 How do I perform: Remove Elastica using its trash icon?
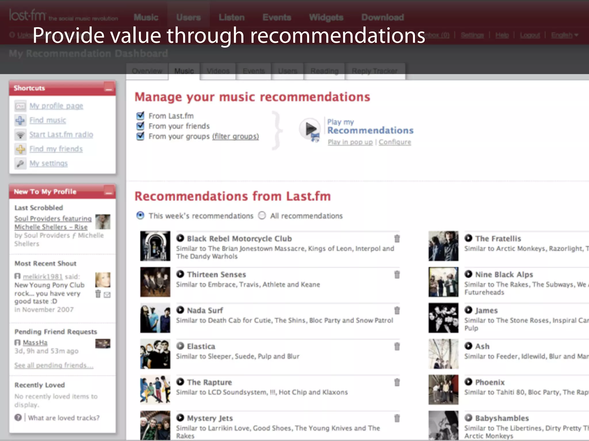pos(397,347)
